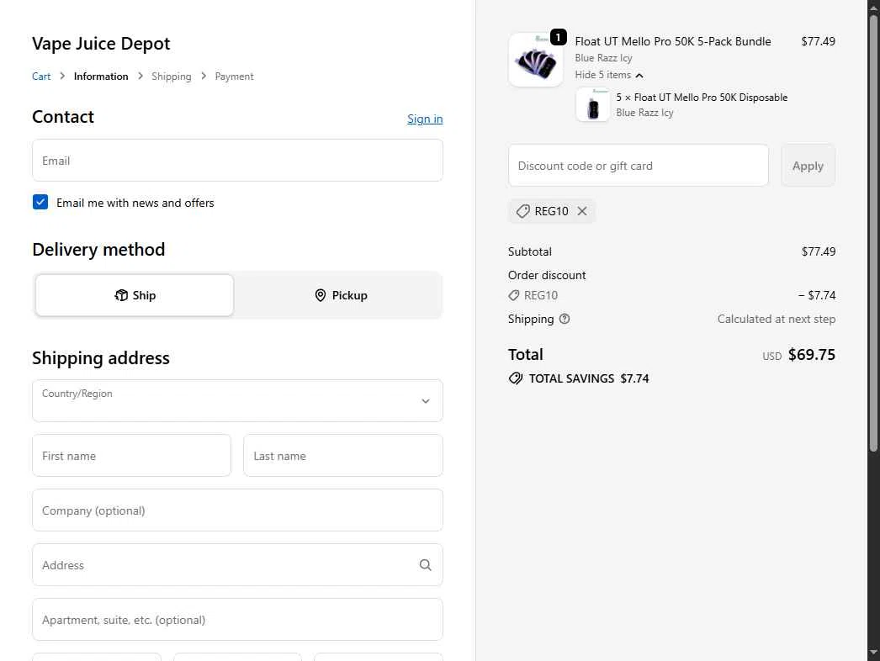880x661 pixels.
Task: Focus the Company (optional) field
Action: coord(237,510)
